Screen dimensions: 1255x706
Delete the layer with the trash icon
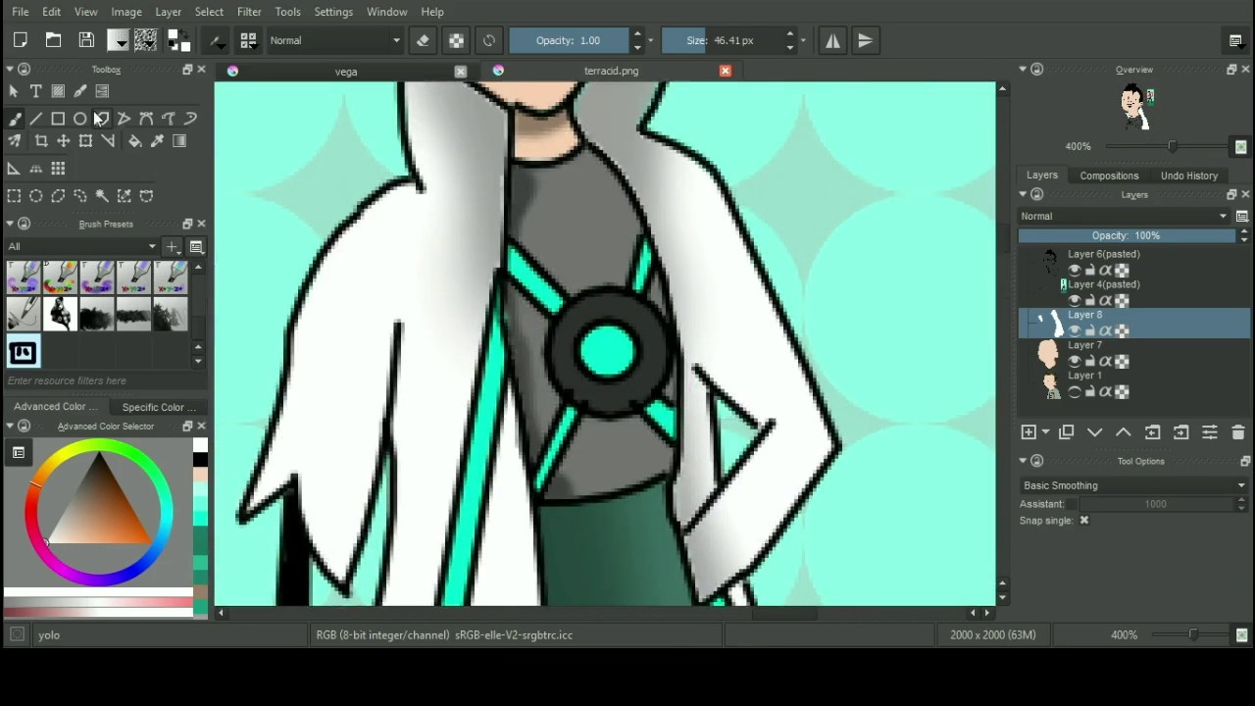tap(1237, 432)
